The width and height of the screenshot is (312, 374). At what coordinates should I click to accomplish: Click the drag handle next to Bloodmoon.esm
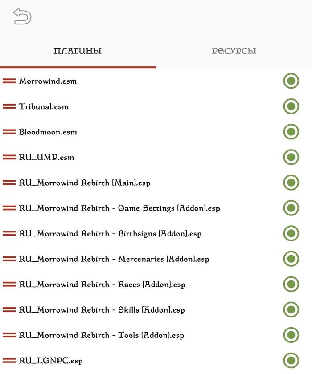click(x=9, y=132)
